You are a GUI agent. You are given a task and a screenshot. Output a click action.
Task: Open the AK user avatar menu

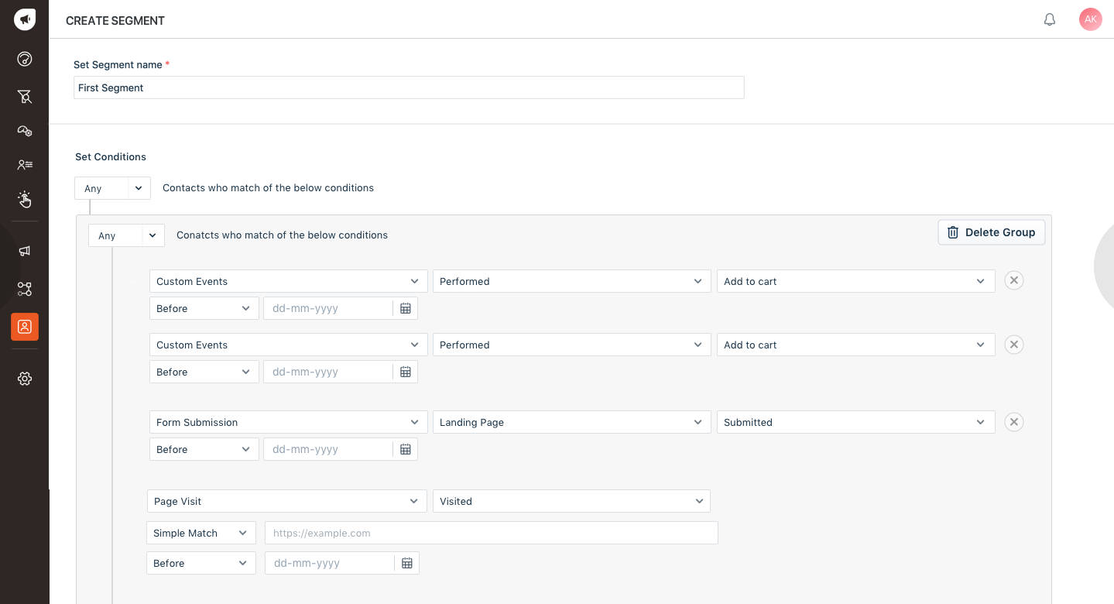(x=1090, y=19)
